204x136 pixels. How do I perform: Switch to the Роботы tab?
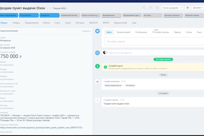[46, 23]
